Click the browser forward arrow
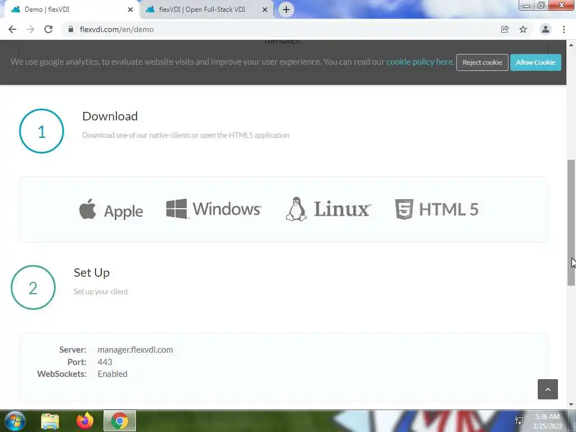The width and height of the screenshot is (576, 432). click(x=30, y=29)
